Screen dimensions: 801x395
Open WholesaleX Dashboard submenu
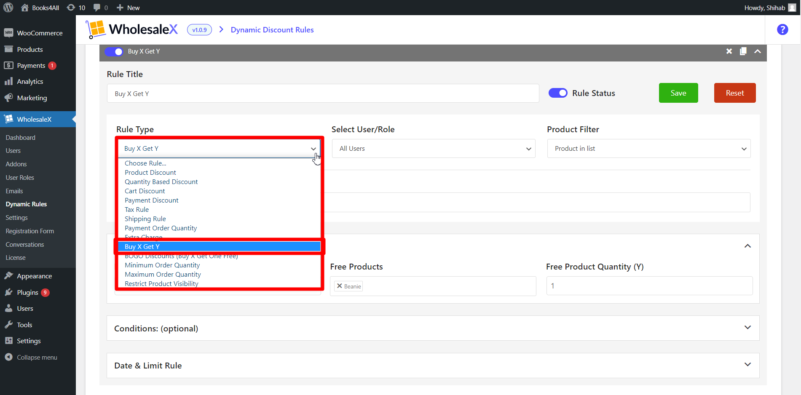pos(21,137)
